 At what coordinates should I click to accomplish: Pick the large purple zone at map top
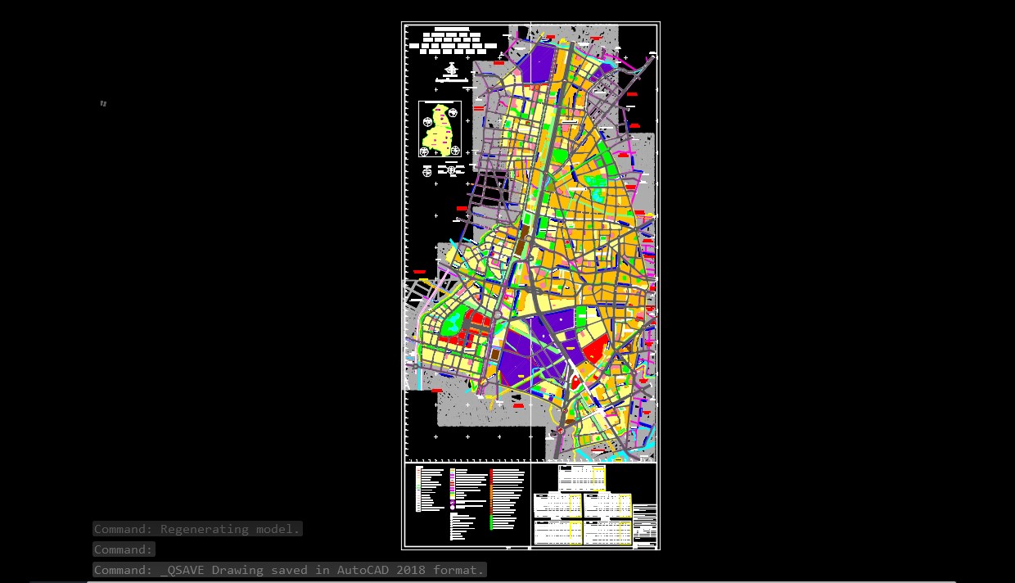click(538, 63)
